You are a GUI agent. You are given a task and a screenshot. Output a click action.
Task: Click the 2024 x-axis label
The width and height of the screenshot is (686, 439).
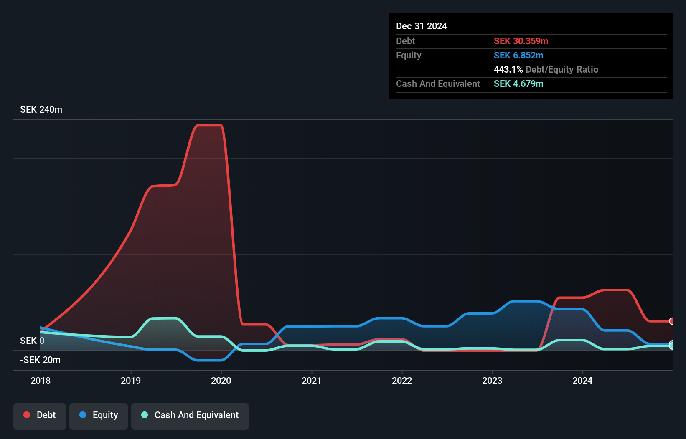(582, 381)
